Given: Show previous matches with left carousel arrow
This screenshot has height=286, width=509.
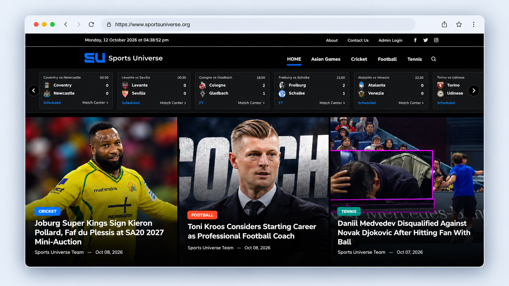Looking at the screenshot, I should click(x=33, y=90).
